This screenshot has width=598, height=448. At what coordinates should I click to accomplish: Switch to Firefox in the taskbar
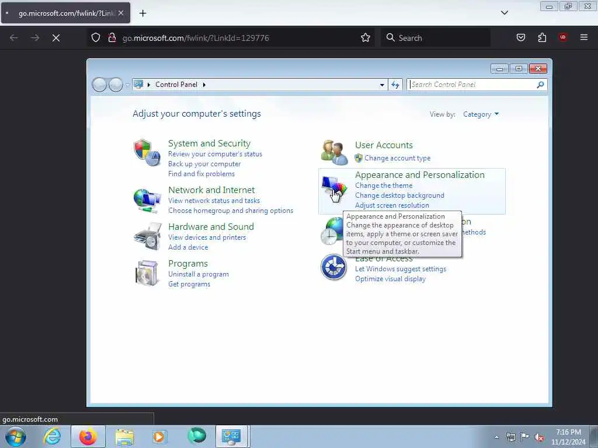88,436
